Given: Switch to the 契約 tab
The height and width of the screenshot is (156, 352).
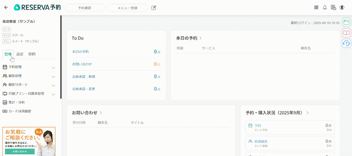Looking at the screenshot, I should click(x=32, y=54).
